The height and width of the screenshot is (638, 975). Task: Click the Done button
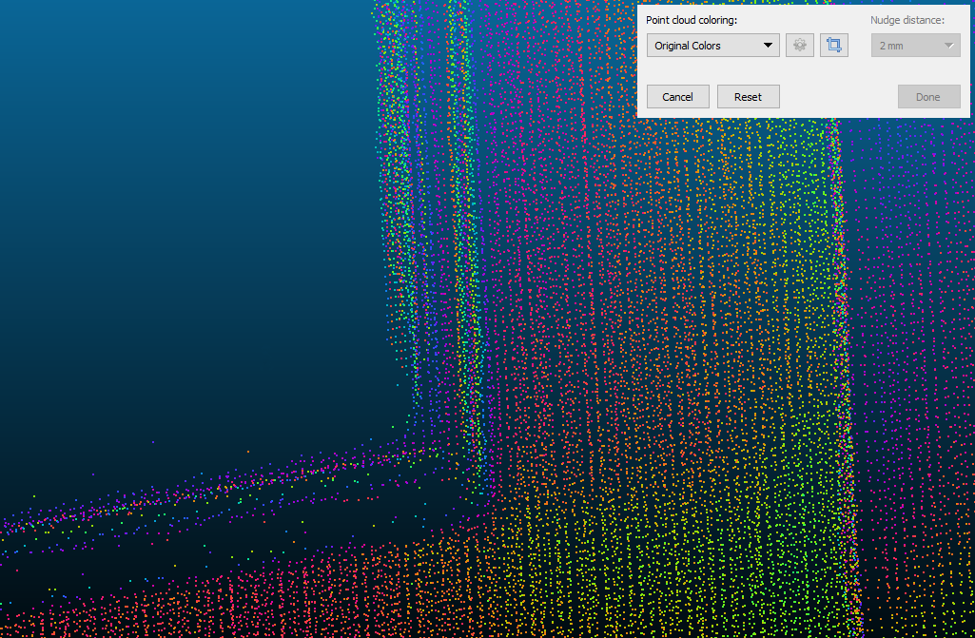click(928, 97)
